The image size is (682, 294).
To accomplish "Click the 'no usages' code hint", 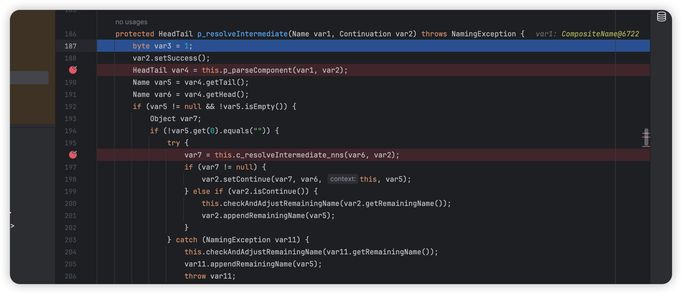I will (131, 22).
